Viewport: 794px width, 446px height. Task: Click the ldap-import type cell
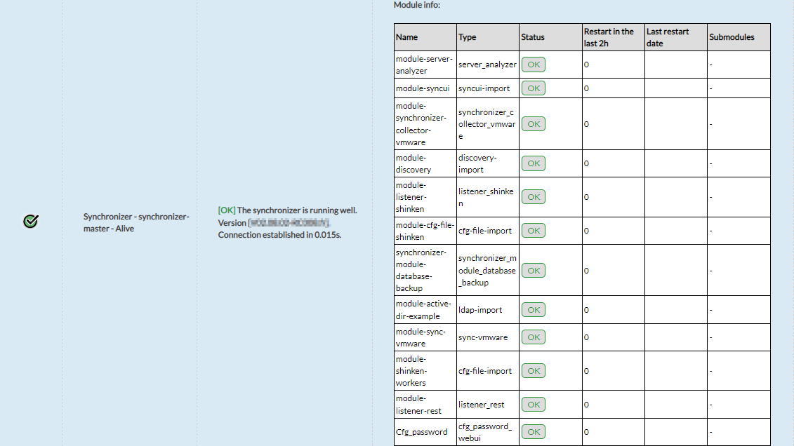coord(480,310)
